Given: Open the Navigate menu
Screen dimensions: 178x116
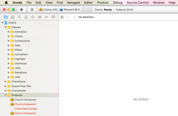Looking at the screenshot, I should tap(73, 3).
